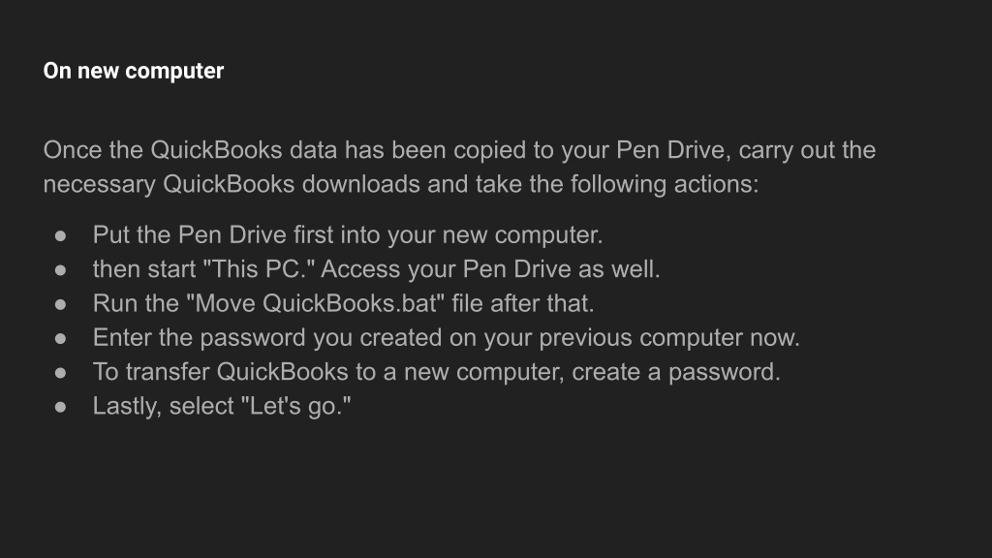Screen dimensions: 992x558
Task: Click the phrase "create a password."
Action: pos(676,372)
